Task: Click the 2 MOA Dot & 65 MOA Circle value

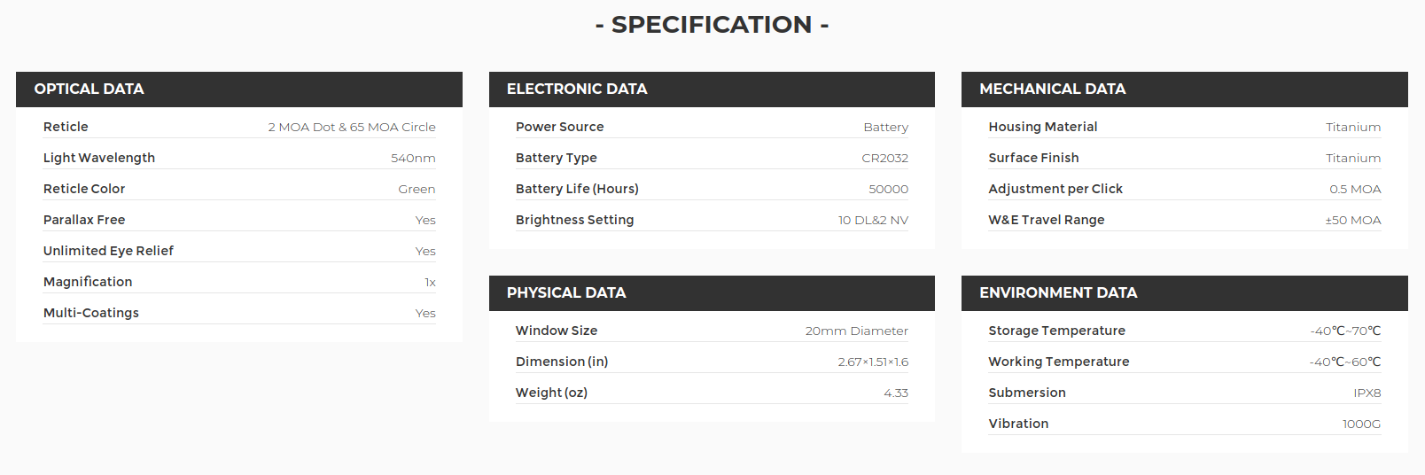Action: click(x=352, y=128)
